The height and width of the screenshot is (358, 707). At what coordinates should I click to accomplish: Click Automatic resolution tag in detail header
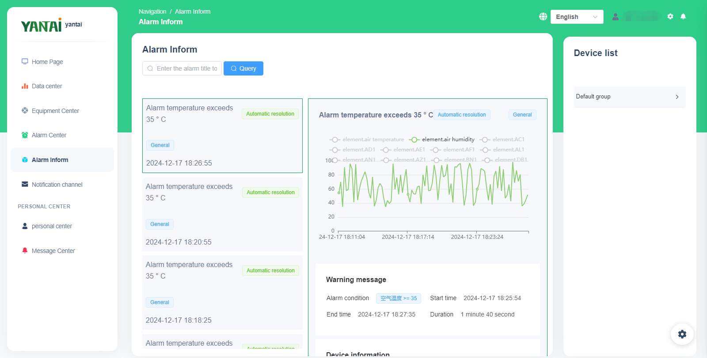462,115
